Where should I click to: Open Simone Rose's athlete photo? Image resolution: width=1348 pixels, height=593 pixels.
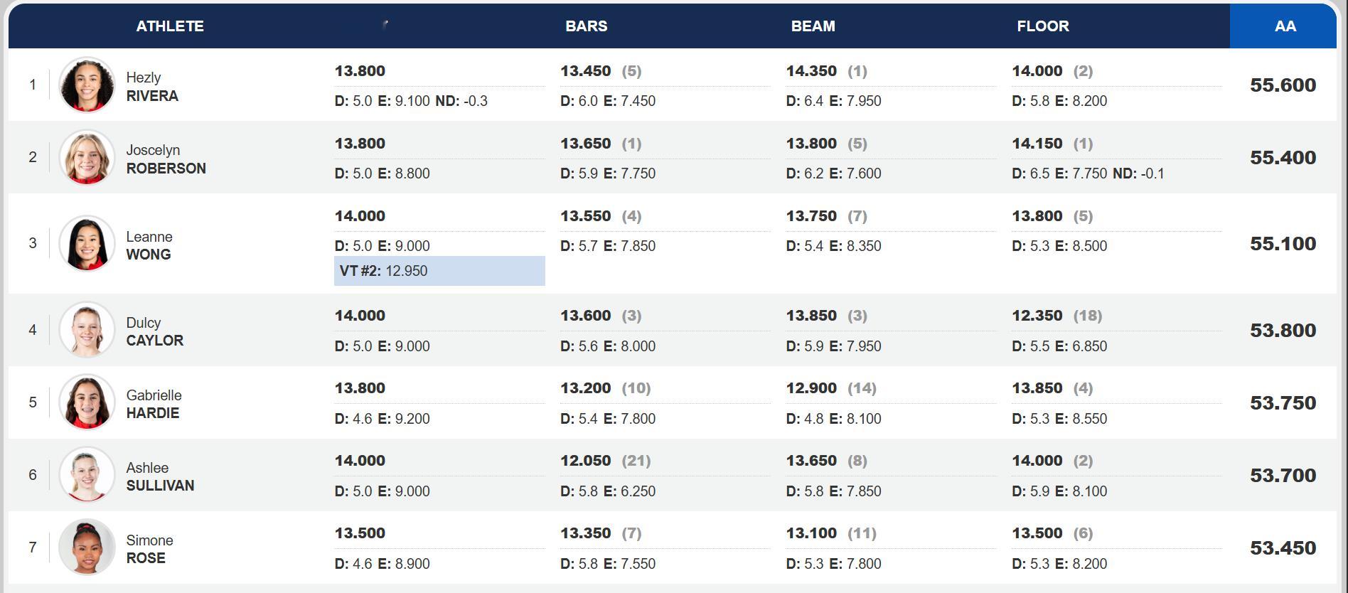[87, 547]
